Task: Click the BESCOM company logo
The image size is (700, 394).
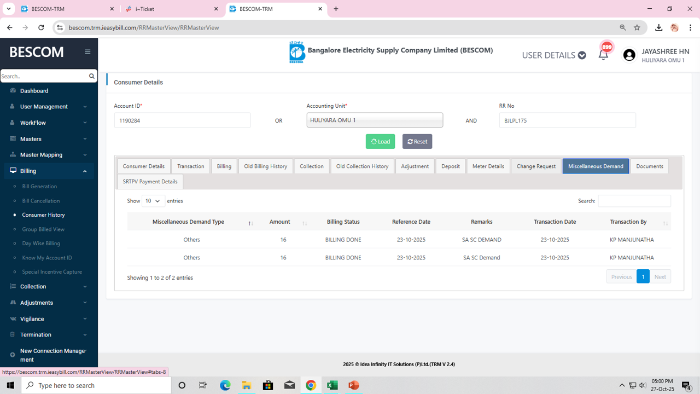Action: 297,53
